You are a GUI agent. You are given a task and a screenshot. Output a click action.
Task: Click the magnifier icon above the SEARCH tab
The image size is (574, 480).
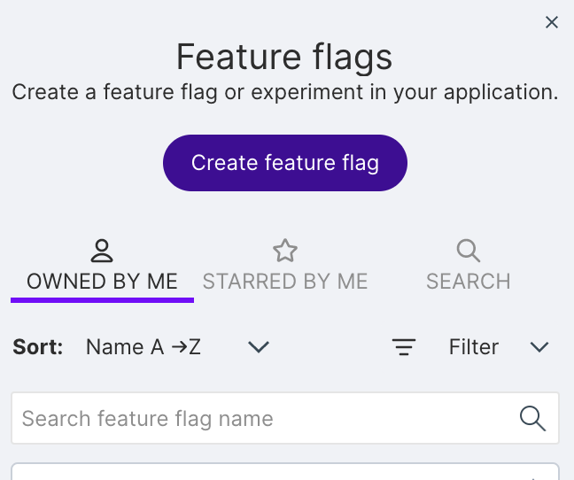pos(469,251)
